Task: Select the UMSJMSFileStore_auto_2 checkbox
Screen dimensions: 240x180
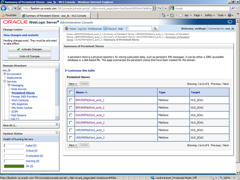Action: coord(71,138)
